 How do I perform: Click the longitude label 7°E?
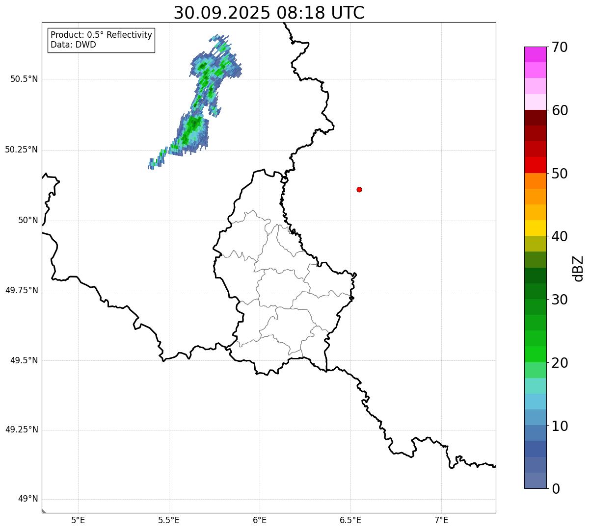(x=441, y=520)
